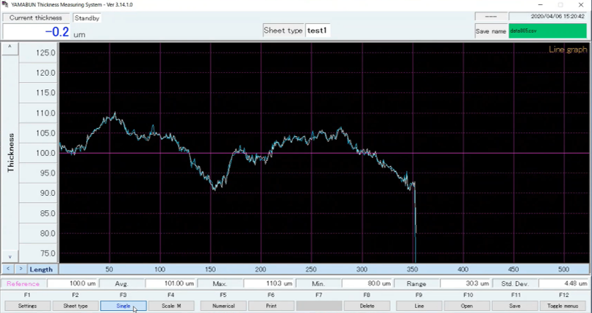Click the thickness axis scroll up arrow
This screenshot has width=592, height=313.
(x=10, y=47)
